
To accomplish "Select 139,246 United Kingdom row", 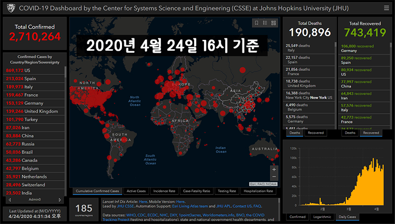I will [x=34, y=111].
